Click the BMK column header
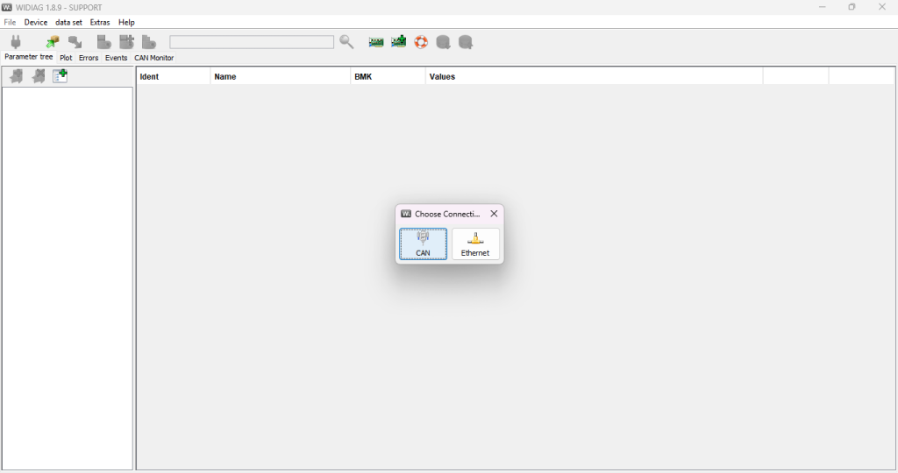 pos(388,76)
